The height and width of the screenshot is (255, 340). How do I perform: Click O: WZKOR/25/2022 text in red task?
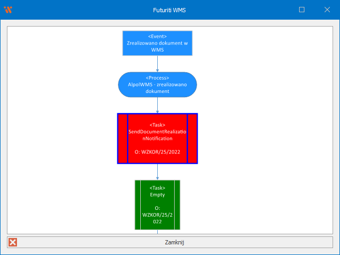(157, 152)
